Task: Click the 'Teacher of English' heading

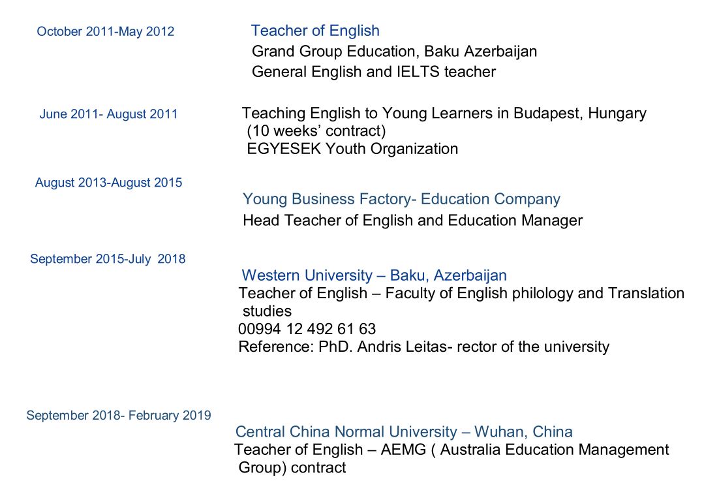Action: (x=315, y=31)
